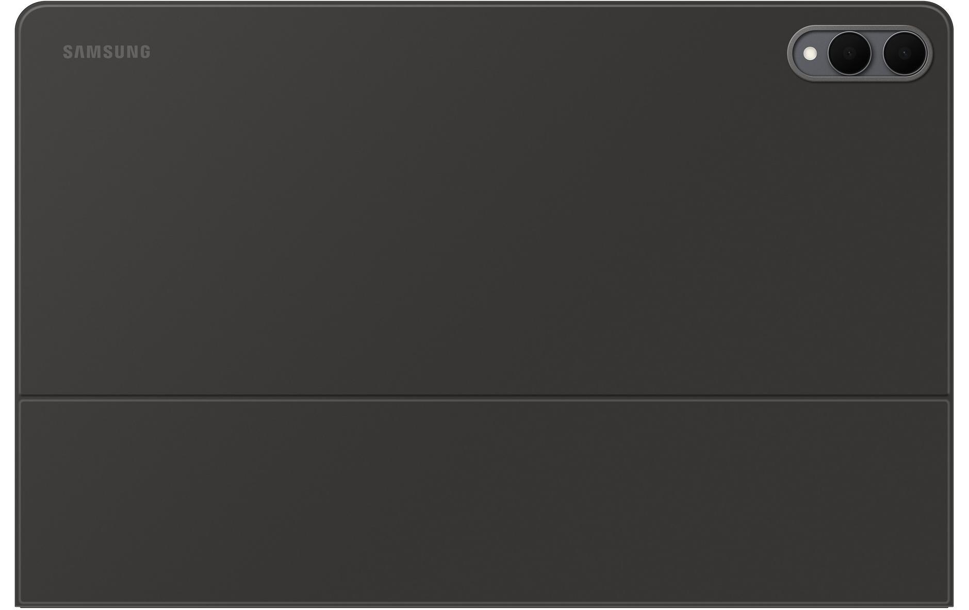The image size is (969, 610).
Task: Click the outermost camera lens
Action: (x=904, y=53)
